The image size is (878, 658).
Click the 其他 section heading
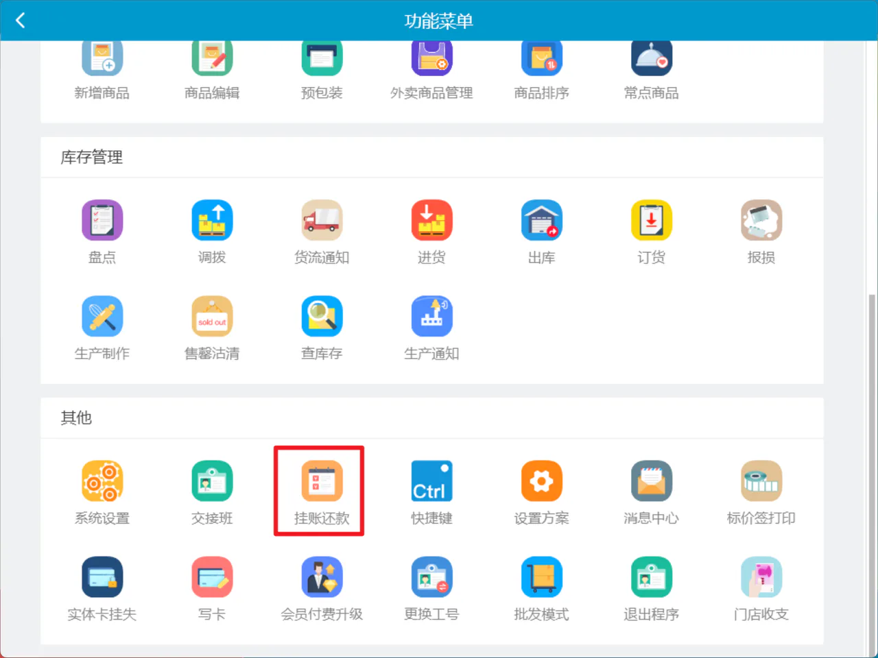tap(76, 417)
